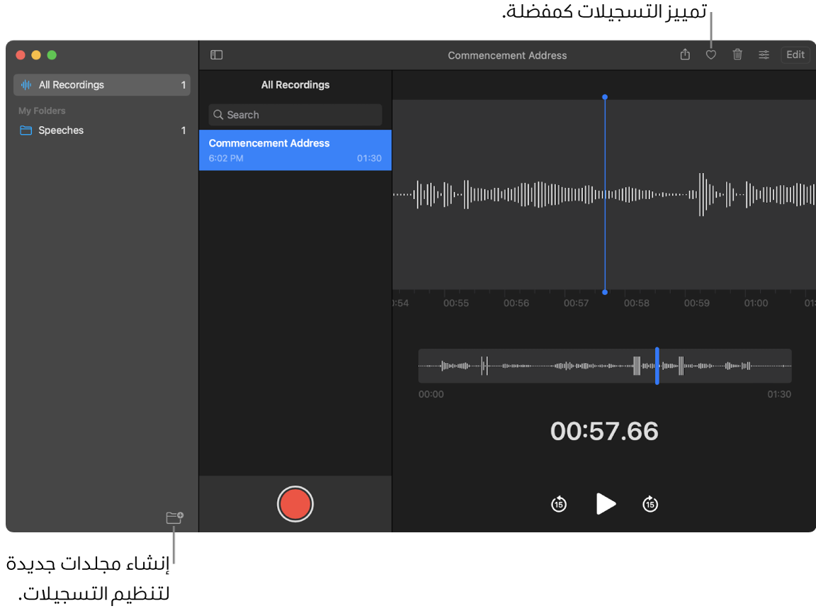Zoom the window with the green button

coord(51,54)
